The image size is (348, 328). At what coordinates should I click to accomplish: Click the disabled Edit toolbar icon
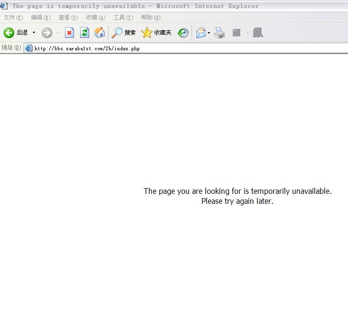(237, 33)
